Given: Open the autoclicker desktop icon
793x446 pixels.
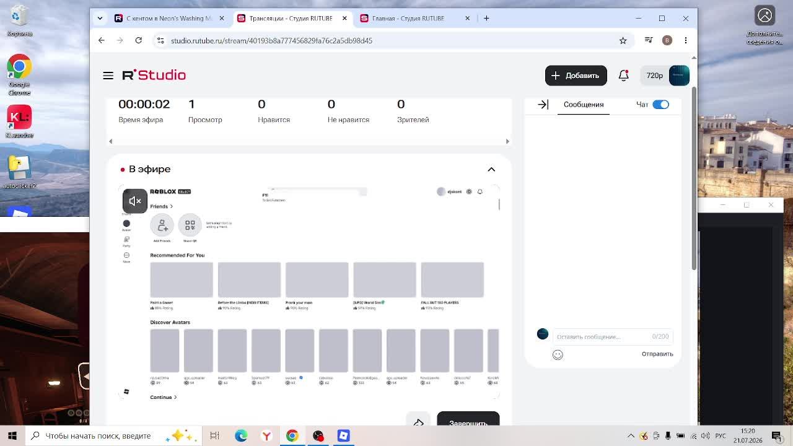Looking at the screenshot, I should pos(19,172).
